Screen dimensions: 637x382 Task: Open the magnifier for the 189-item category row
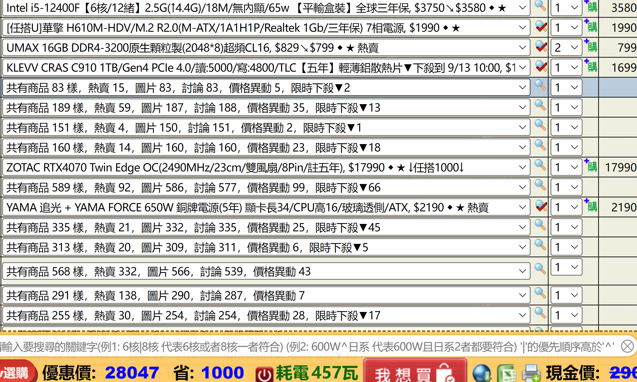click(540, 106)
